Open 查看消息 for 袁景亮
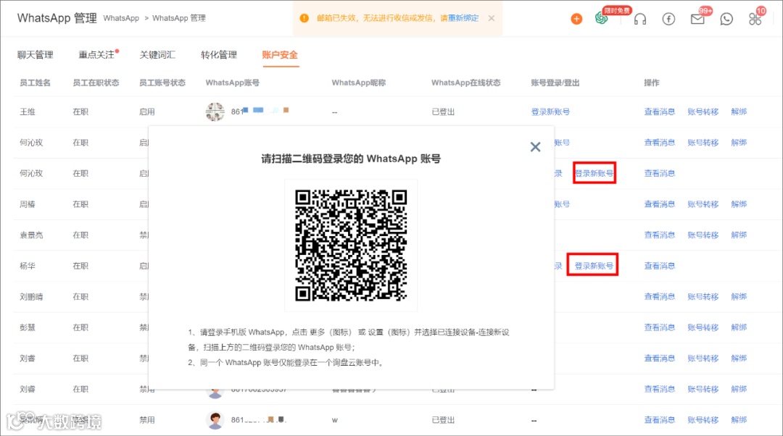783x436 pixels. tap(660, 235)
